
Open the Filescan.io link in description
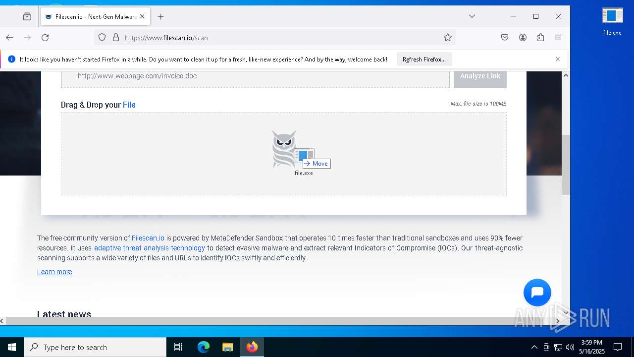tap(148, 238)
